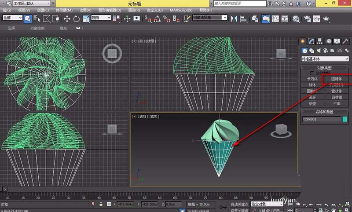The height and width of the screenshot is (212, 352).
Task: Select the Shapes category icon
Action: [312, 51]
